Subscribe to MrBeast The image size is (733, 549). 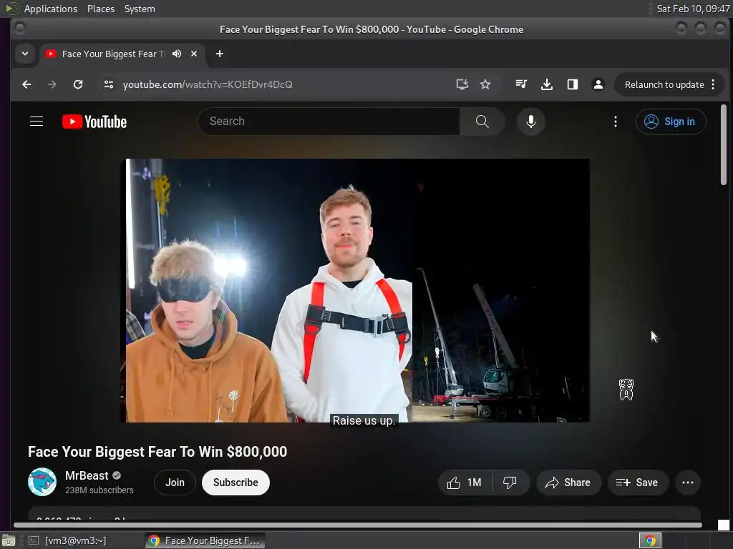pyautogui.click(x=236, y=483)
